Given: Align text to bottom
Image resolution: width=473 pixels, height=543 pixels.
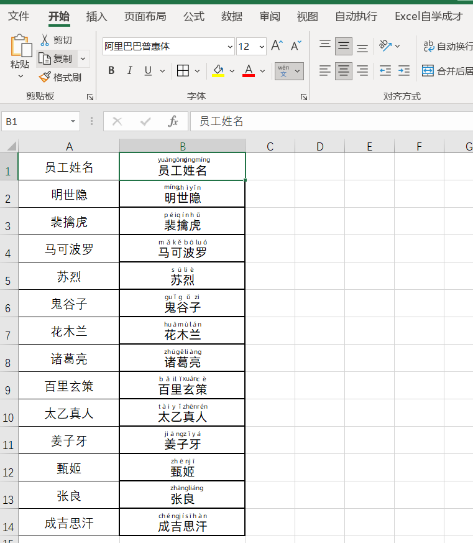Looking at the screenshot, I should click(362, 47).
